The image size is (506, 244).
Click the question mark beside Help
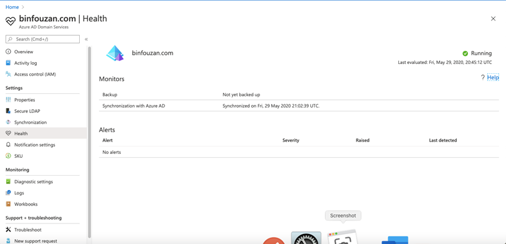483,78
